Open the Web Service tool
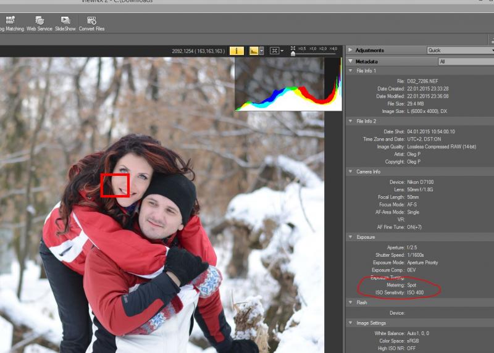This screenshot has width=494, height=353. click(x=40, y=23)
